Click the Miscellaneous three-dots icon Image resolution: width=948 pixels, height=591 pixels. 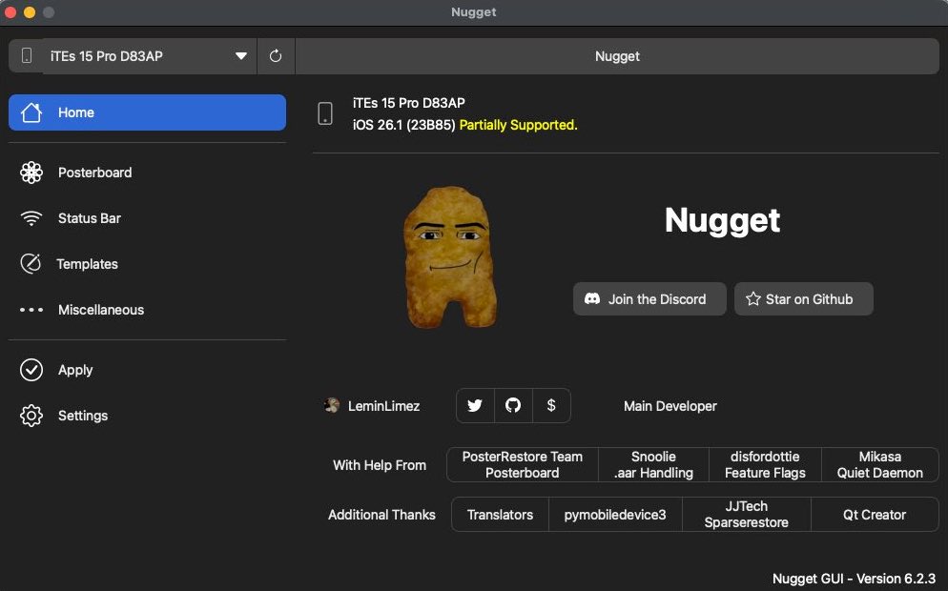[x=31, y=310]
